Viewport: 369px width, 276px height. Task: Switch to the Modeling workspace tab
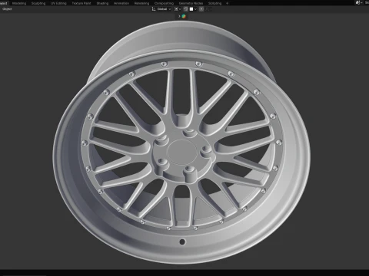pos(19,3)
